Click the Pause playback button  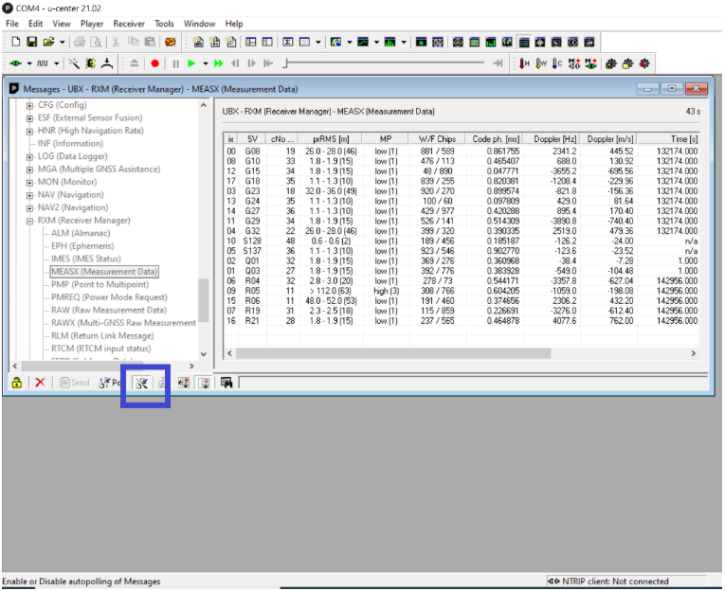coord(175,63)
